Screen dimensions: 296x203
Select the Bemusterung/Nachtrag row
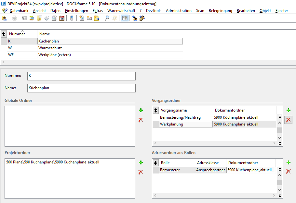(214, 117)
